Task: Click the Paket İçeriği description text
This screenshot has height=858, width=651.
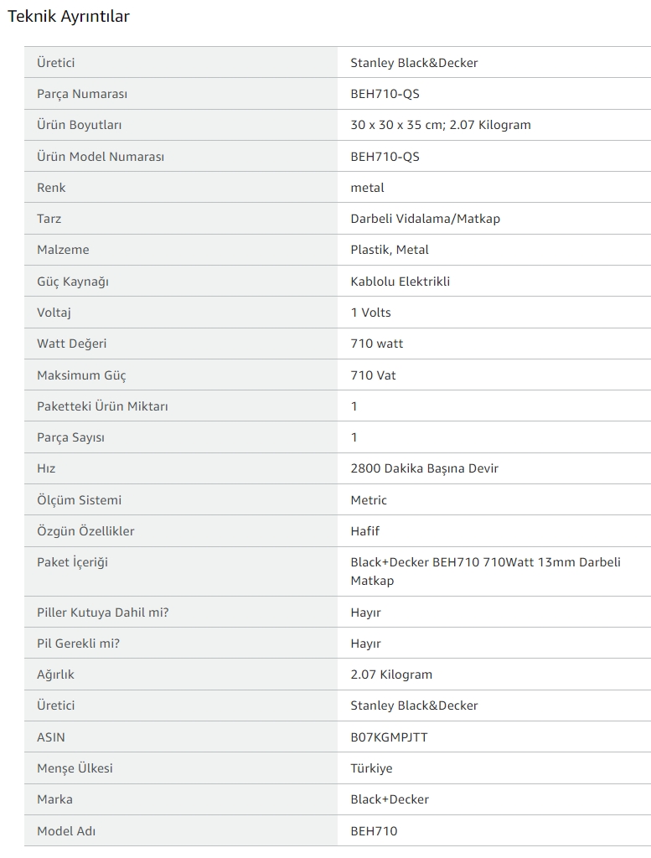Action: 485,571
